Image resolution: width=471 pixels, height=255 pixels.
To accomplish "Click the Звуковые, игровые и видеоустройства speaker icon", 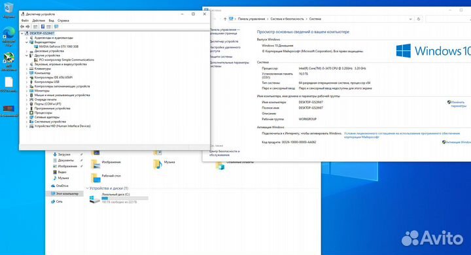I will click(x=31, y=64).
